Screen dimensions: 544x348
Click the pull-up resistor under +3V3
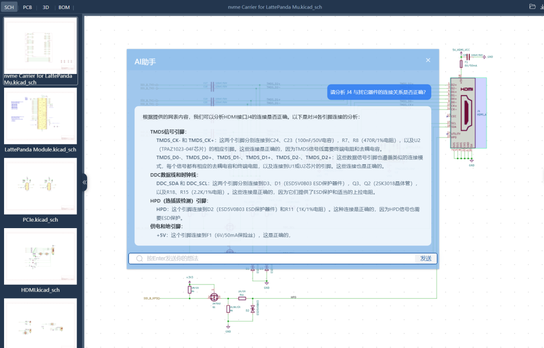click(189, 290)
